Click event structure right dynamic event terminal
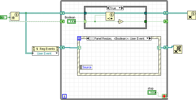Image resolution: width=196 pixels, height=100 pixels. tap(159, 47)
